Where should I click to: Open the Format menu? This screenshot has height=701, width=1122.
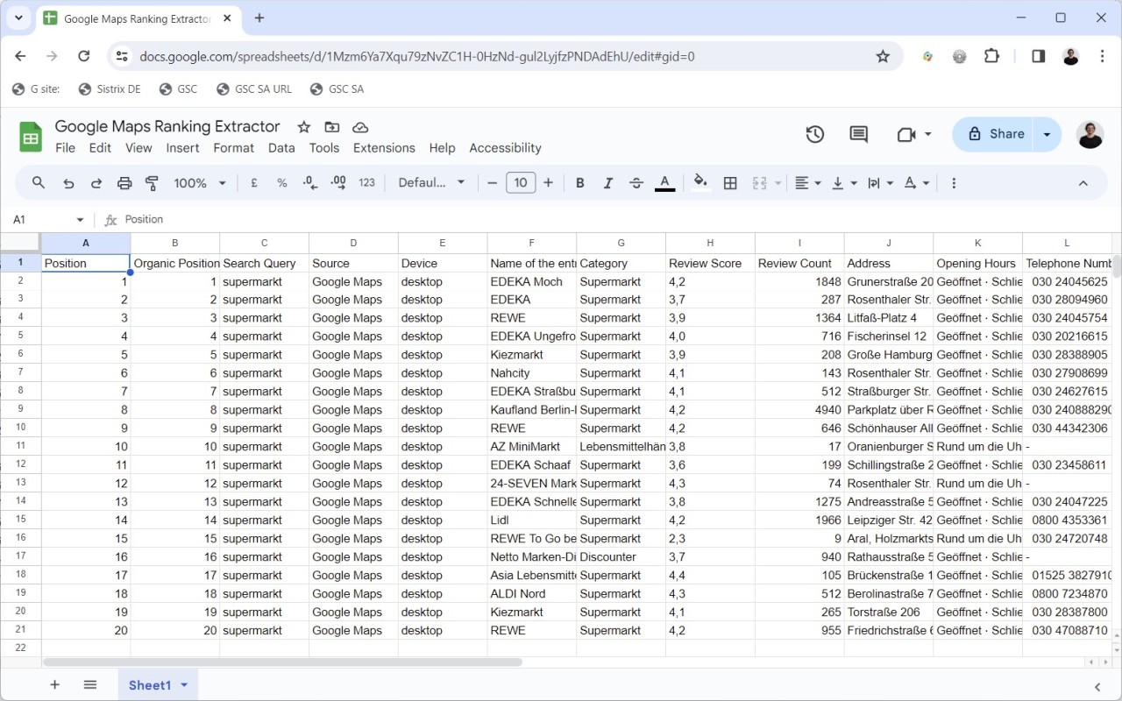click(233, 148)
